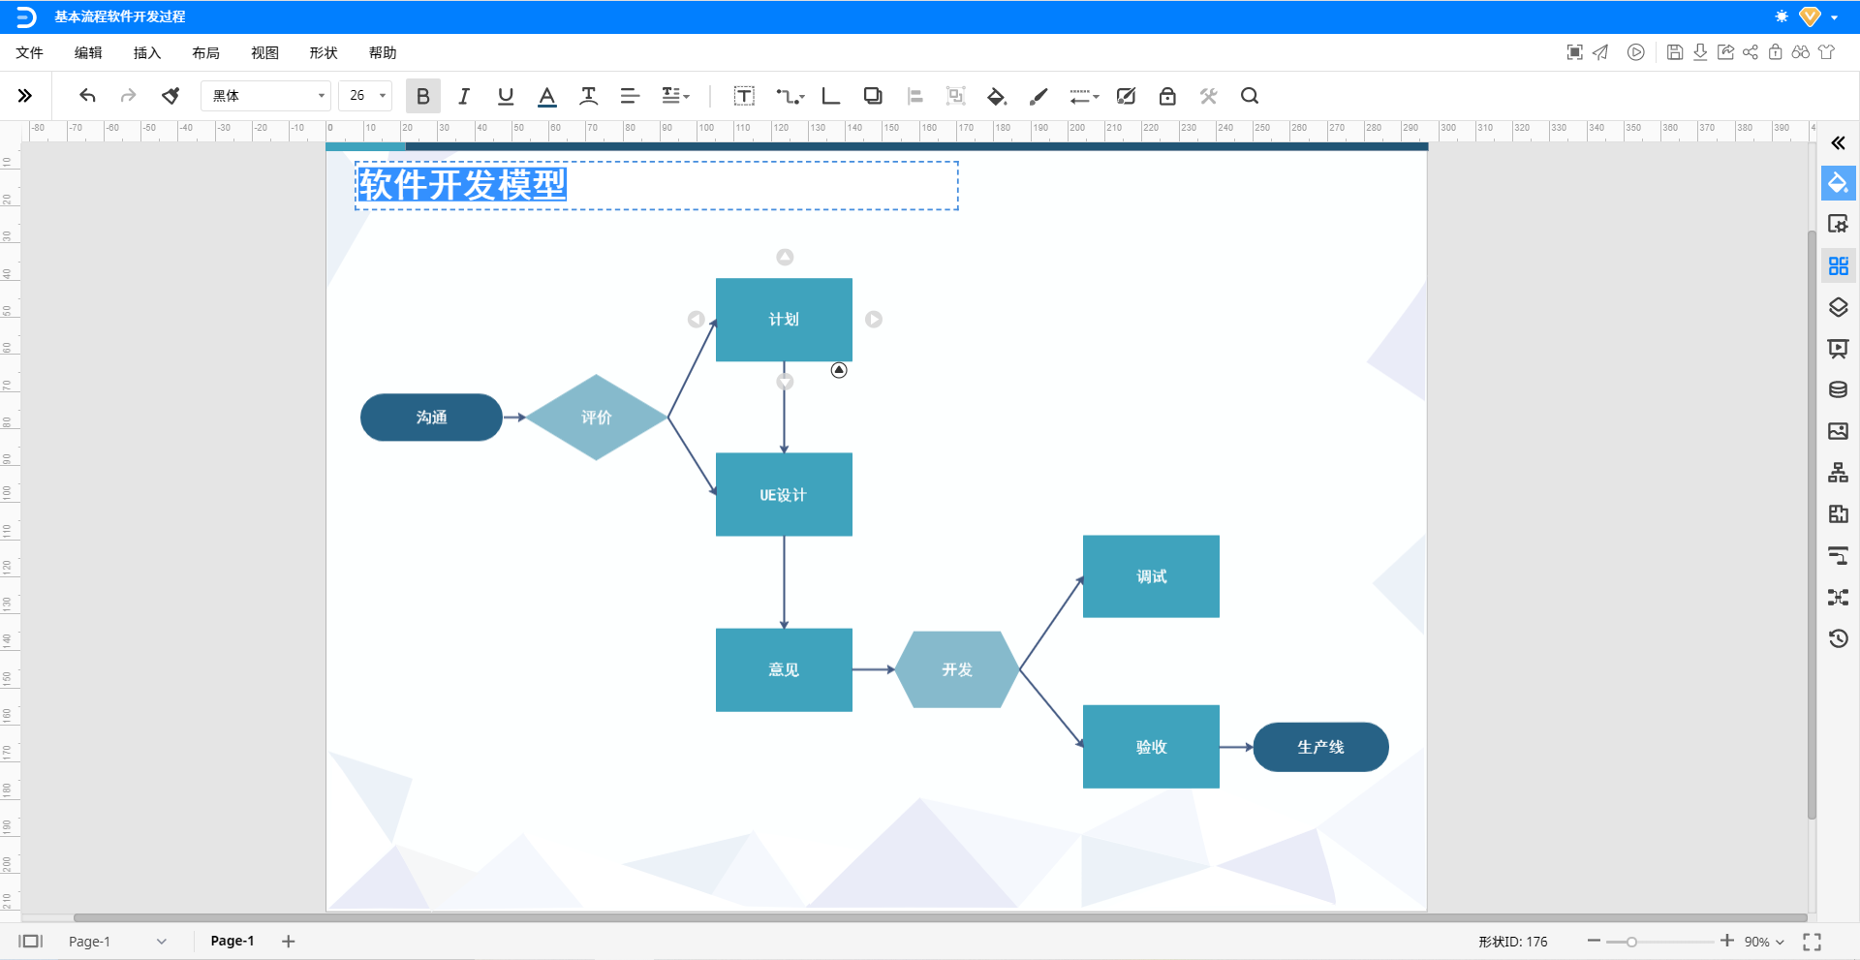Screen dimensions: 1860x960
Task: Open the connector tool dropdown
Action: click(x=790, y=96)
